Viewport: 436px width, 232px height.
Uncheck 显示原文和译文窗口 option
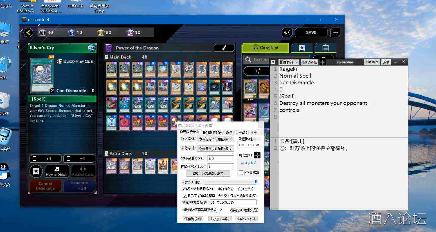coord(185,195)
